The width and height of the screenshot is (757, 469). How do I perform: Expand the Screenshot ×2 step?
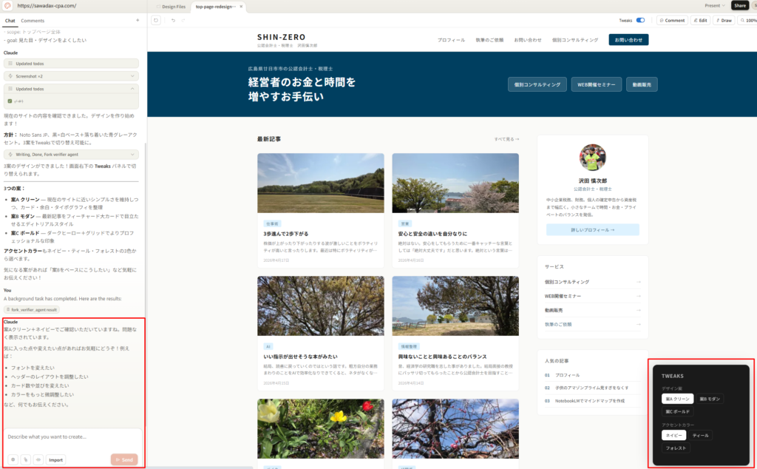[x=71, y=76]
